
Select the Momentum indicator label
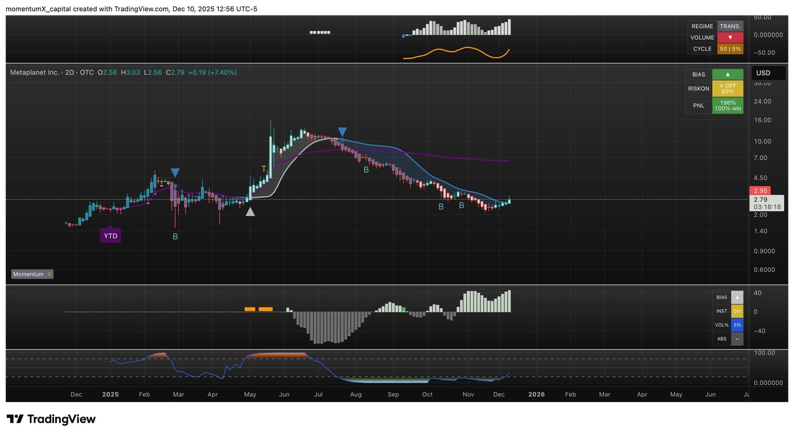pyautogui.click(x=28, y=274)
